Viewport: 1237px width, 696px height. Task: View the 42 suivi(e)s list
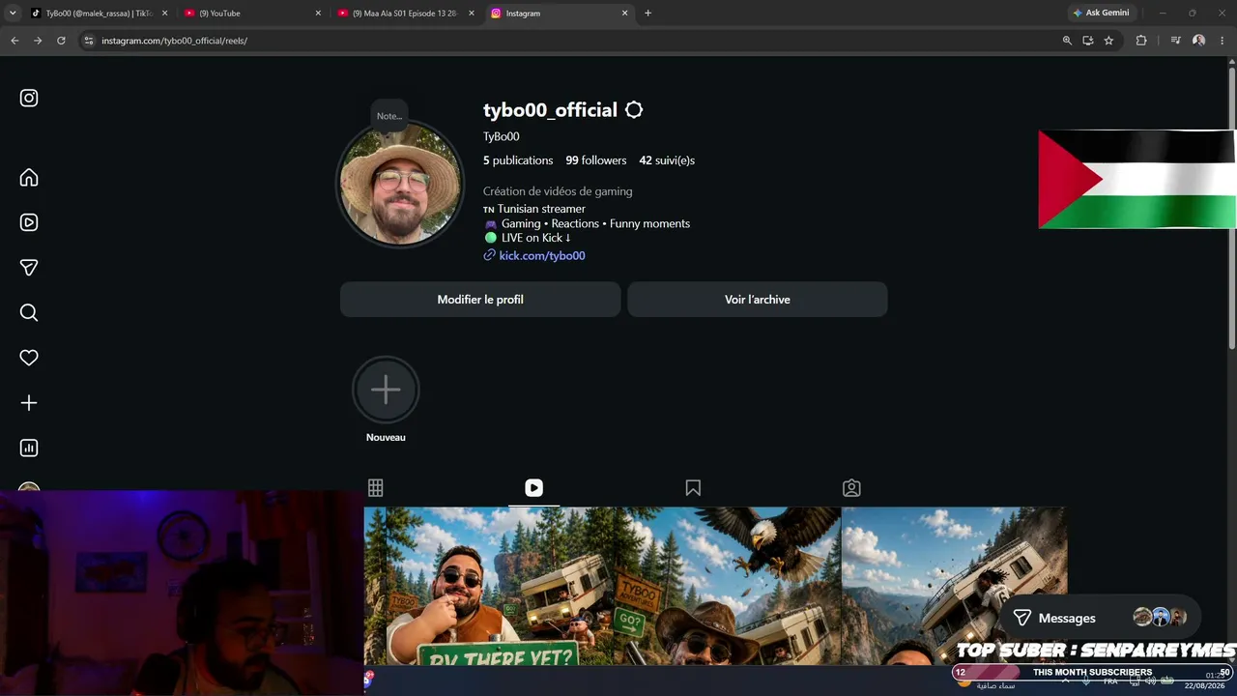pyautogui.click(x=667, y=160)
